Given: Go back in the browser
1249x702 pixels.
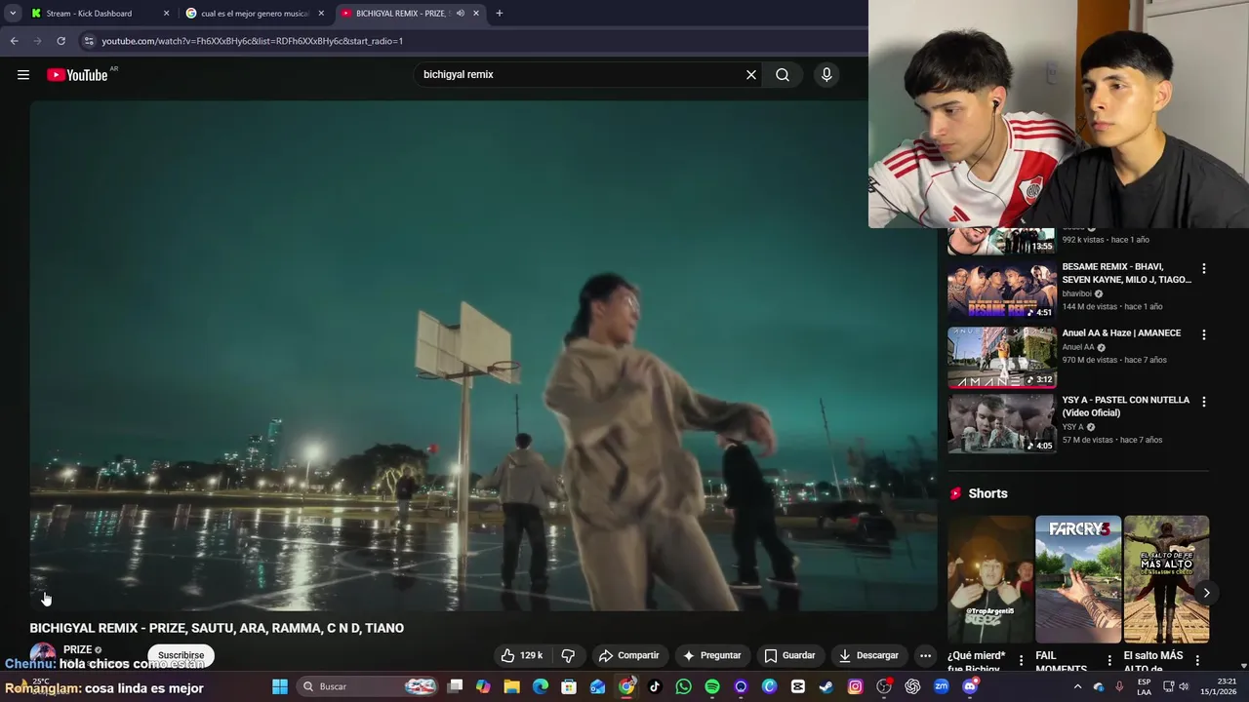Looking at the screenshot, I should (14, 41).
